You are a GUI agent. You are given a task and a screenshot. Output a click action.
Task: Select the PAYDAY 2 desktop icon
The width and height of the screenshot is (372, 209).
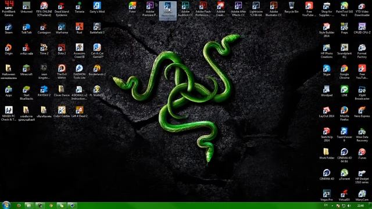[44, 91]
